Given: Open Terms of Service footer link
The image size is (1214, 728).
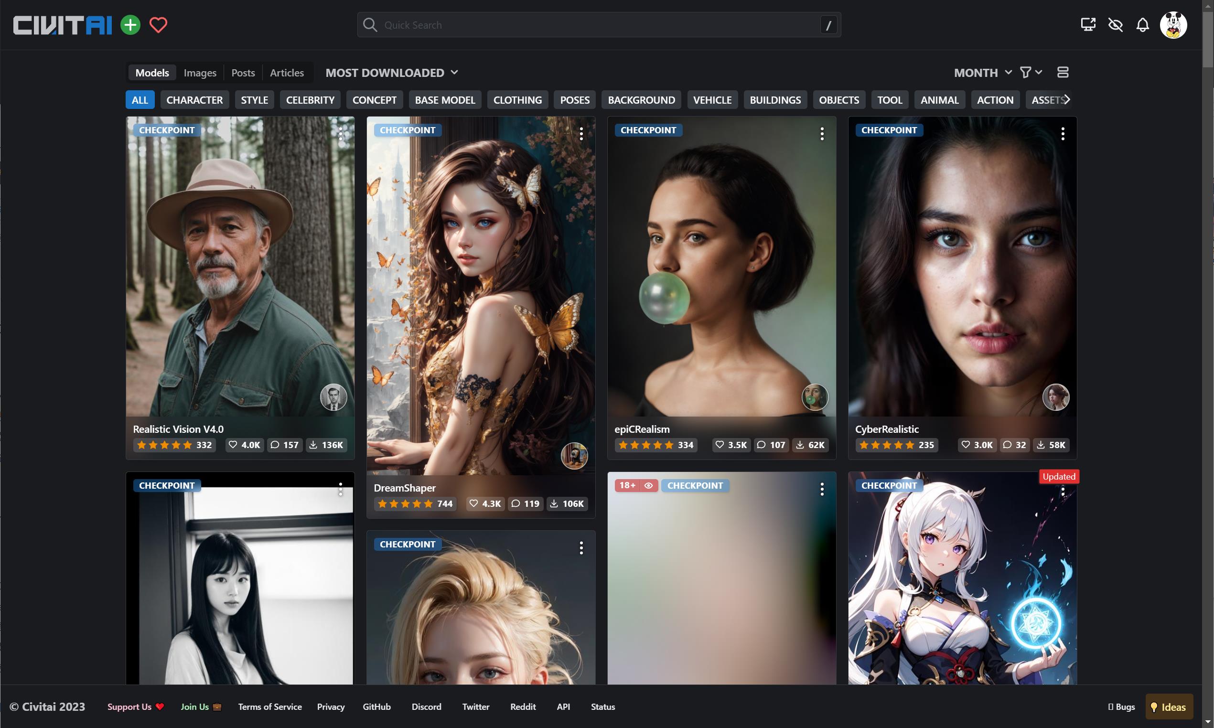Looking at the screenshot, I should point(270,707).
